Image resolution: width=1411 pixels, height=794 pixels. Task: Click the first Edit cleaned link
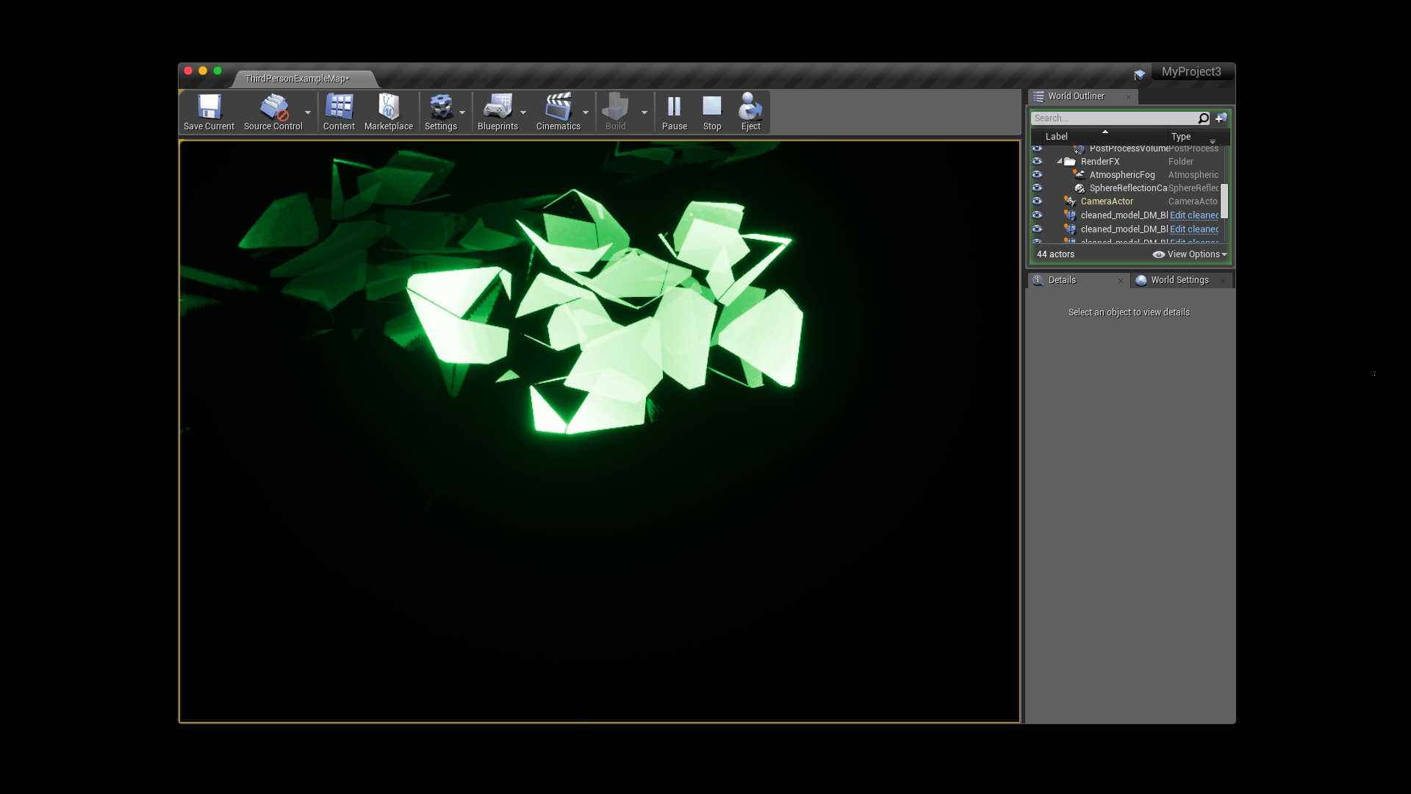pyautogui.click(x=1193, y=215)
